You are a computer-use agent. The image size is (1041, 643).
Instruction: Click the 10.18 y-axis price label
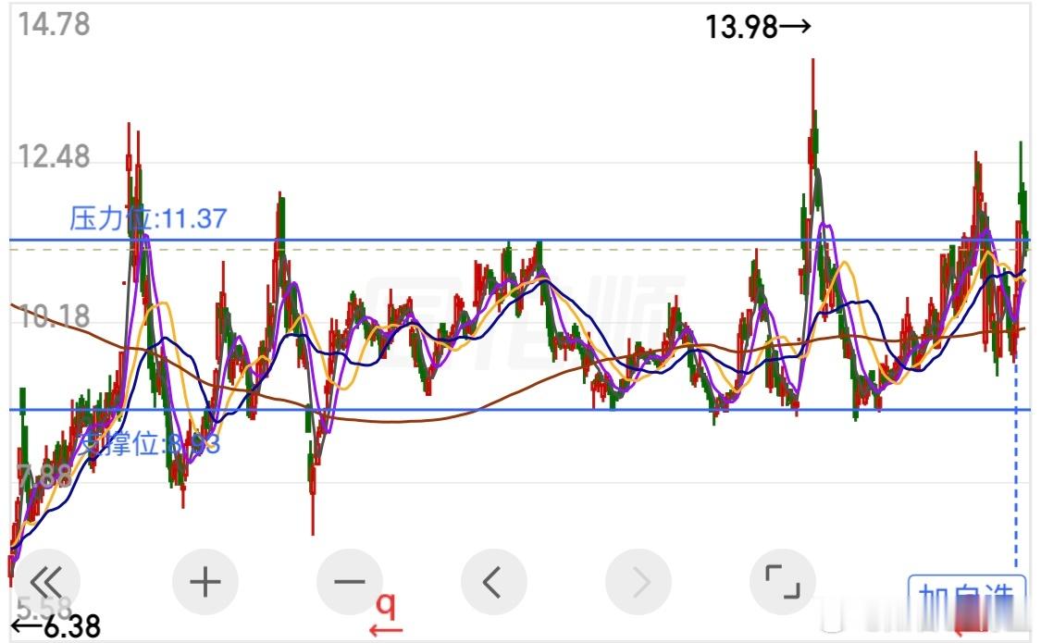pyautogui.click(x=54, y=316)
